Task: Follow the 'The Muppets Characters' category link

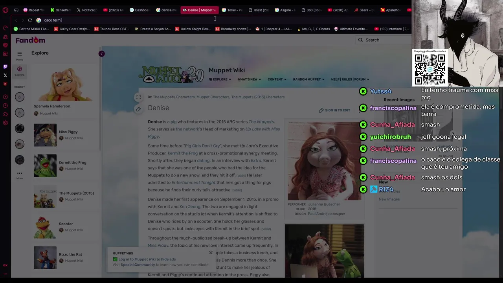Action: click(173, 97)
